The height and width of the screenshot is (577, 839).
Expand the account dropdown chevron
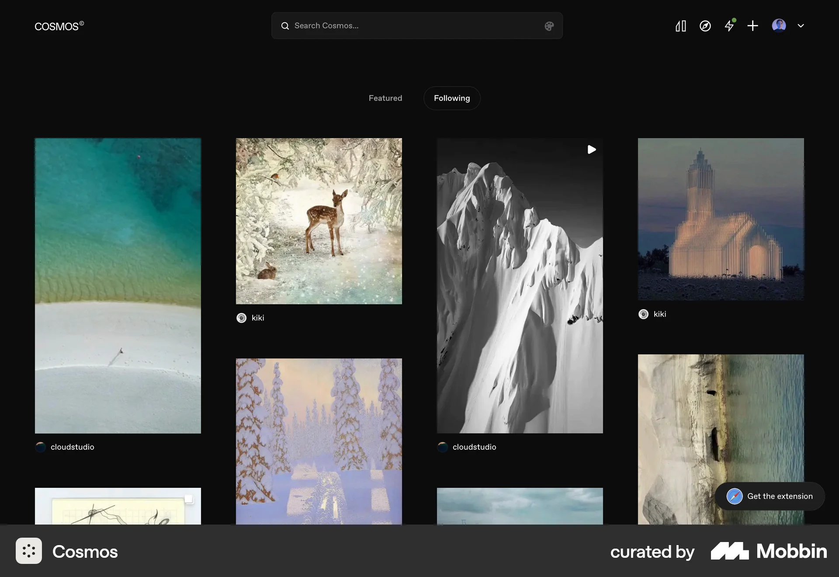tap(801, 26)
